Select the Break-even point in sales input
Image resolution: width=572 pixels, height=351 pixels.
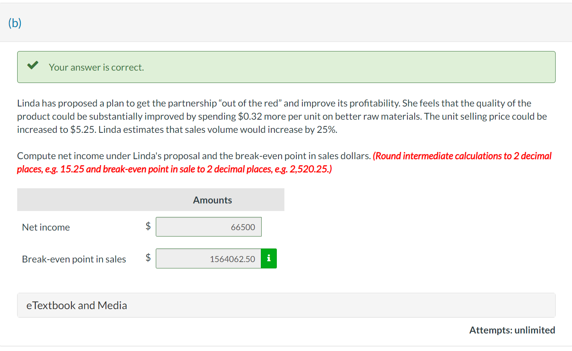(209, 258)
